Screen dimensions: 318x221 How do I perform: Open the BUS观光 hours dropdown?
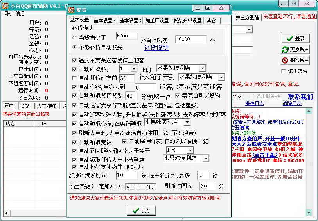click(134, 69)
